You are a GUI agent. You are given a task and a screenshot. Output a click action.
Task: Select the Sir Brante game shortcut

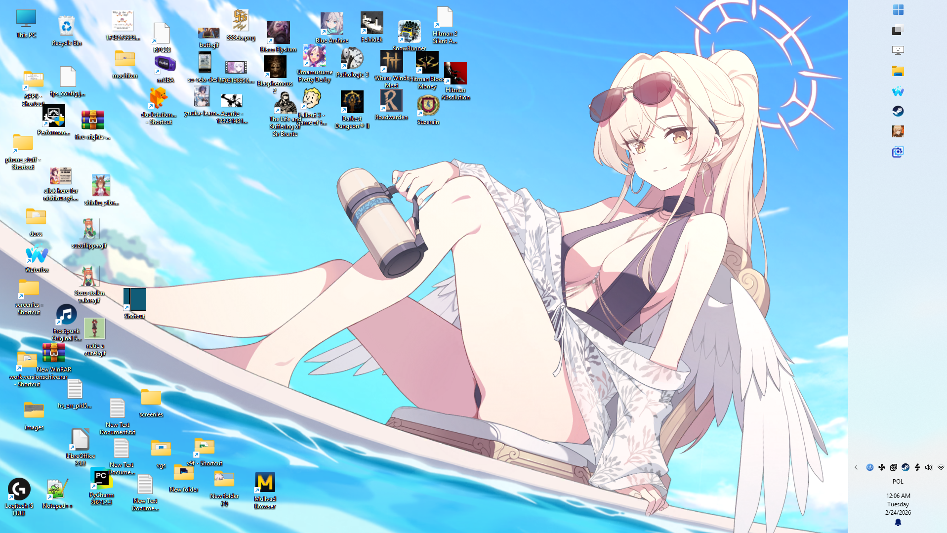[x=285, y=115]
